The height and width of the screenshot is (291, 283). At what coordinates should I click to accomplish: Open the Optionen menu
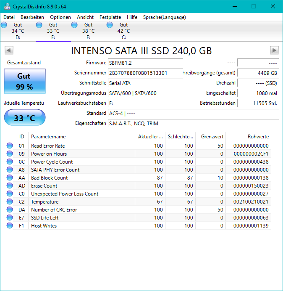tap(60, 17)
